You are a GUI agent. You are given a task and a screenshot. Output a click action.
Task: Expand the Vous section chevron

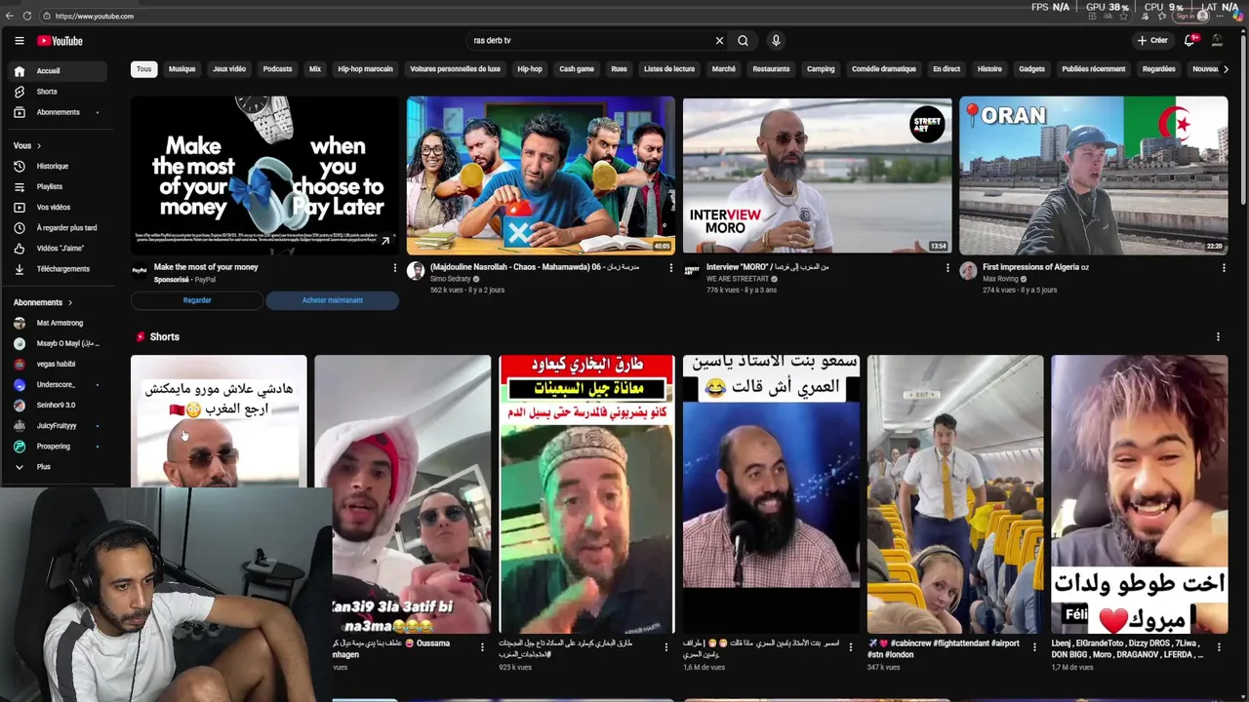[39, 145]
